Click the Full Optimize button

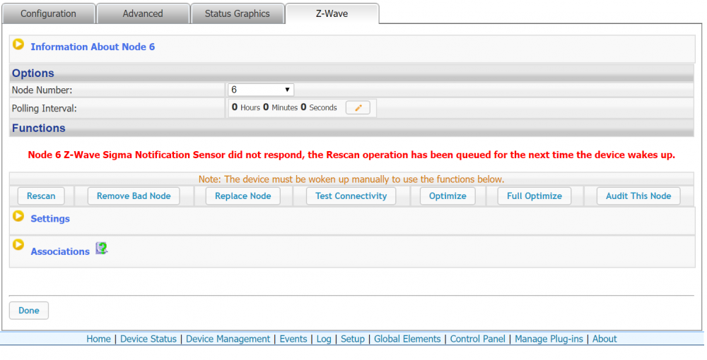tap(534, 196)
